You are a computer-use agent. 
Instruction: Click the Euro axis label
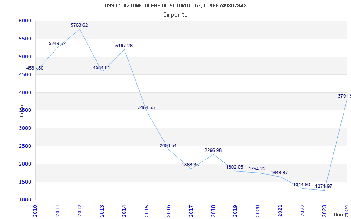[21, 111]
